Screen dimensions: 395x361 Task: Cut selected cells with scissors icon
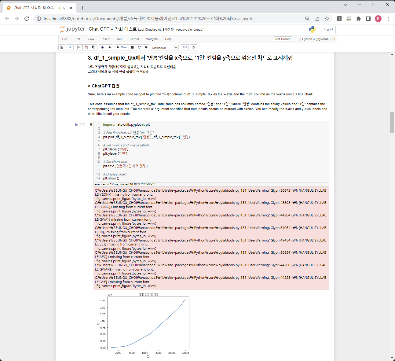(x=79, y=47)
